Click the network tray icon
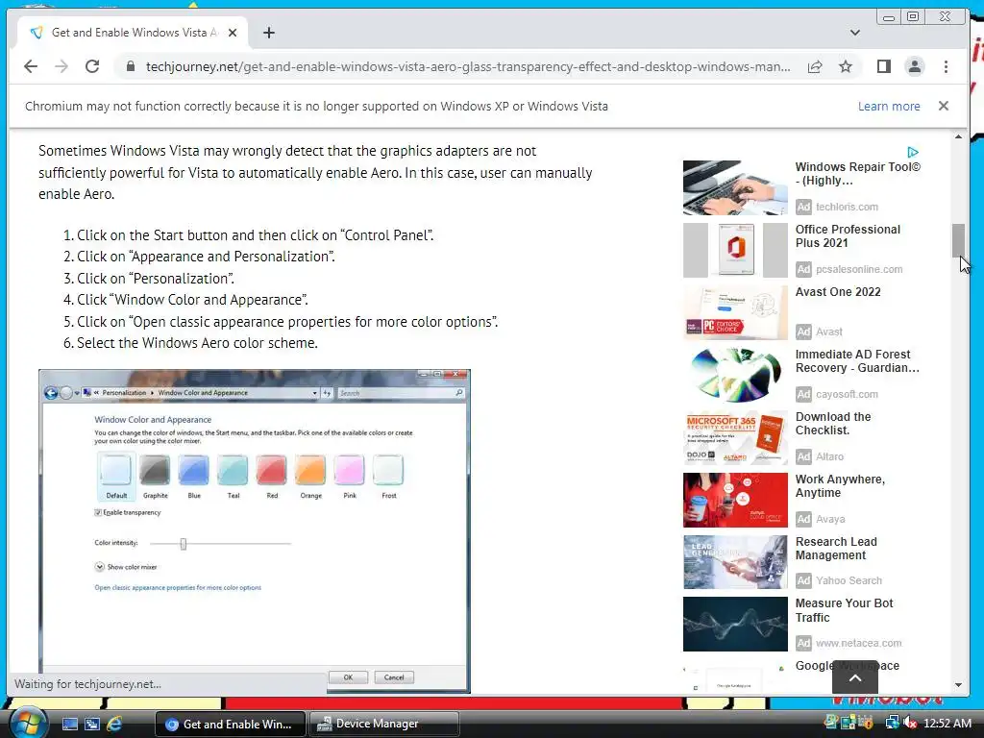Screen dimensions: 984x738 pos(892,723)
